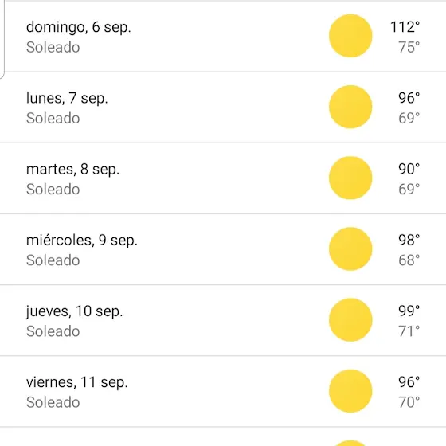This screenshot has width=446, height=446.
Task: Select the martes, 8 sep. date label
Action: coord(72,169)
